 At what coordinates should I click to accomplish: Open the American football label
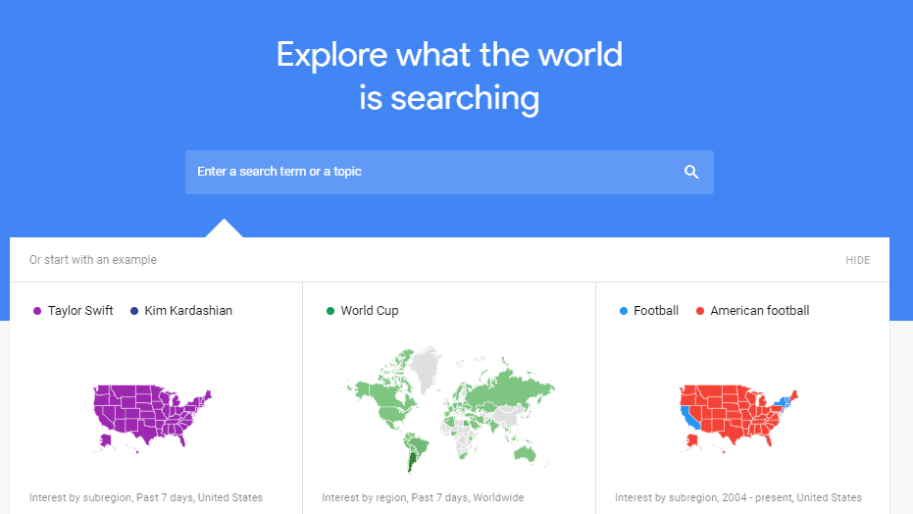click(x=760, y=311)
